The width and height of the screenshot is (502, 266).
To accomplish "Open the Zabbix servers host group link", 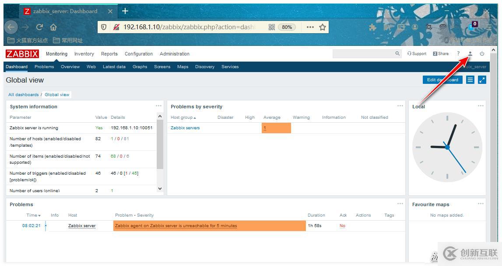I will pos(185,128).
